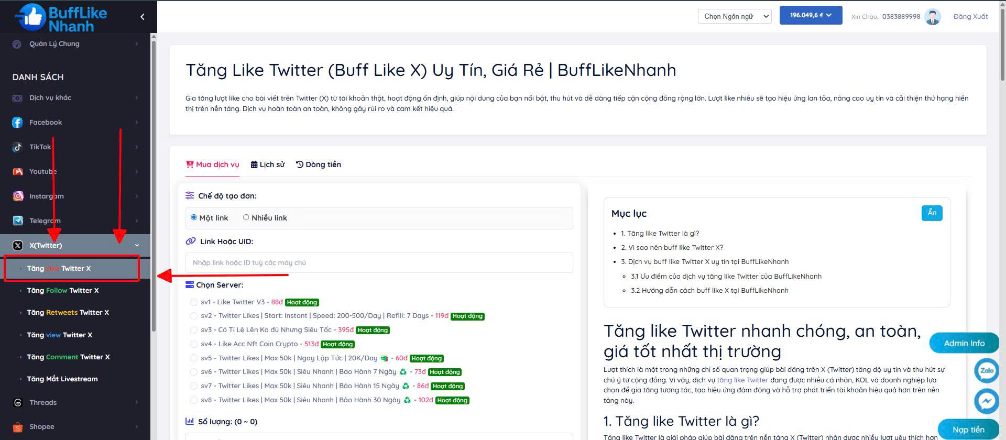Open Messenger chat floating icon

tap(987, 401)
